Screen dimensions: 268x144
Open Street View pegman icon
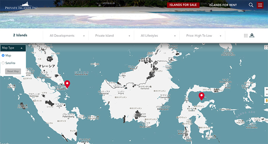pyautogui.click(x=266, y=101)
